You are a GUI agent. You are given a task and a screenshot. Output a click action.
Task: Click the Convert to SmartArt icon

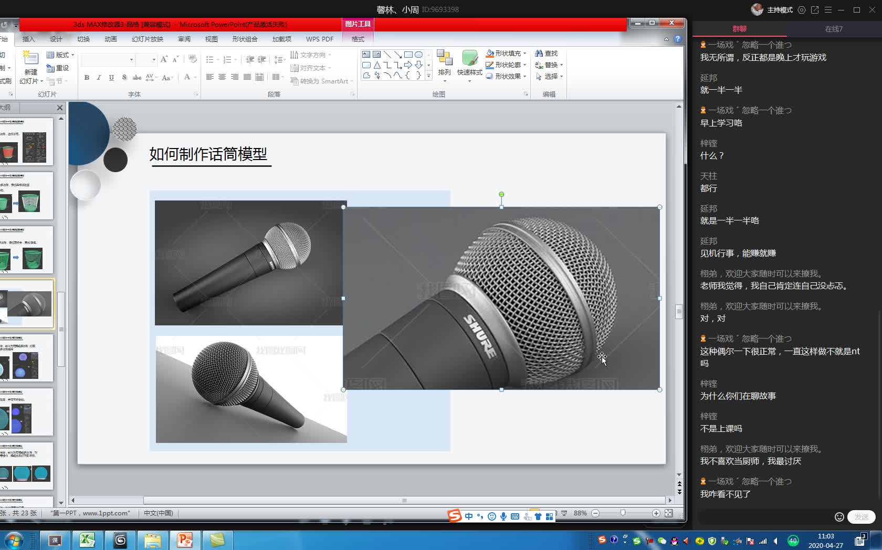click(294, 81)
